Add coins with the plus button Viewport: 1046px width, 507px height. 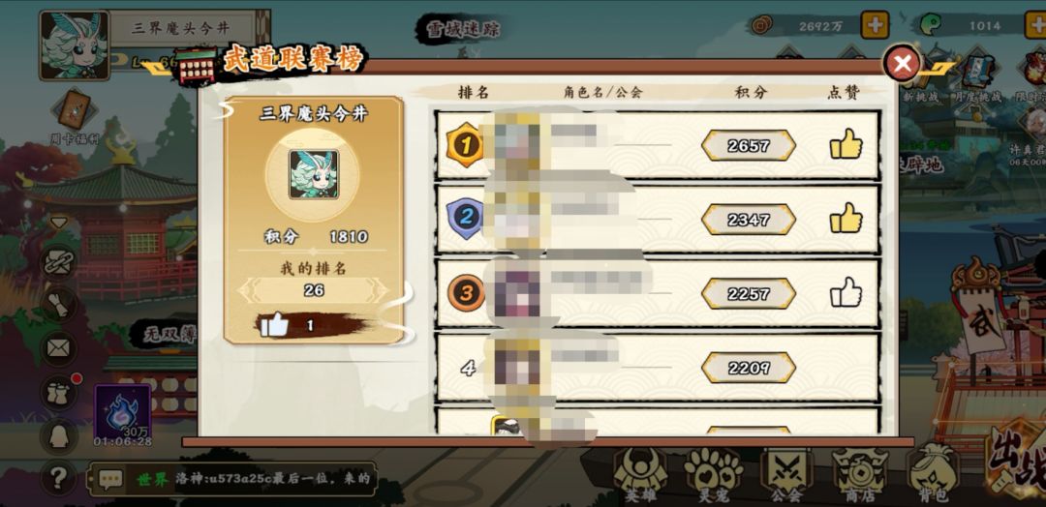[875, 25]
